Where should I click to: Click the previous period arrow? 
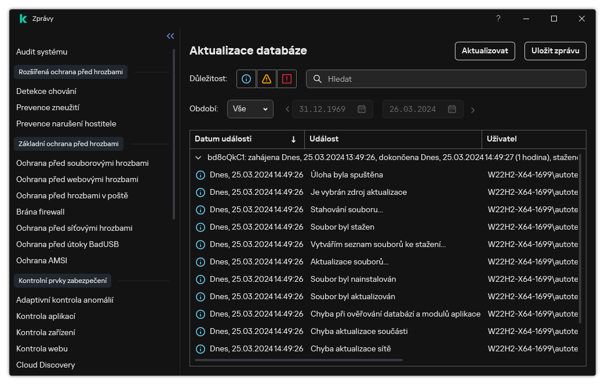[x=287, y=110]
